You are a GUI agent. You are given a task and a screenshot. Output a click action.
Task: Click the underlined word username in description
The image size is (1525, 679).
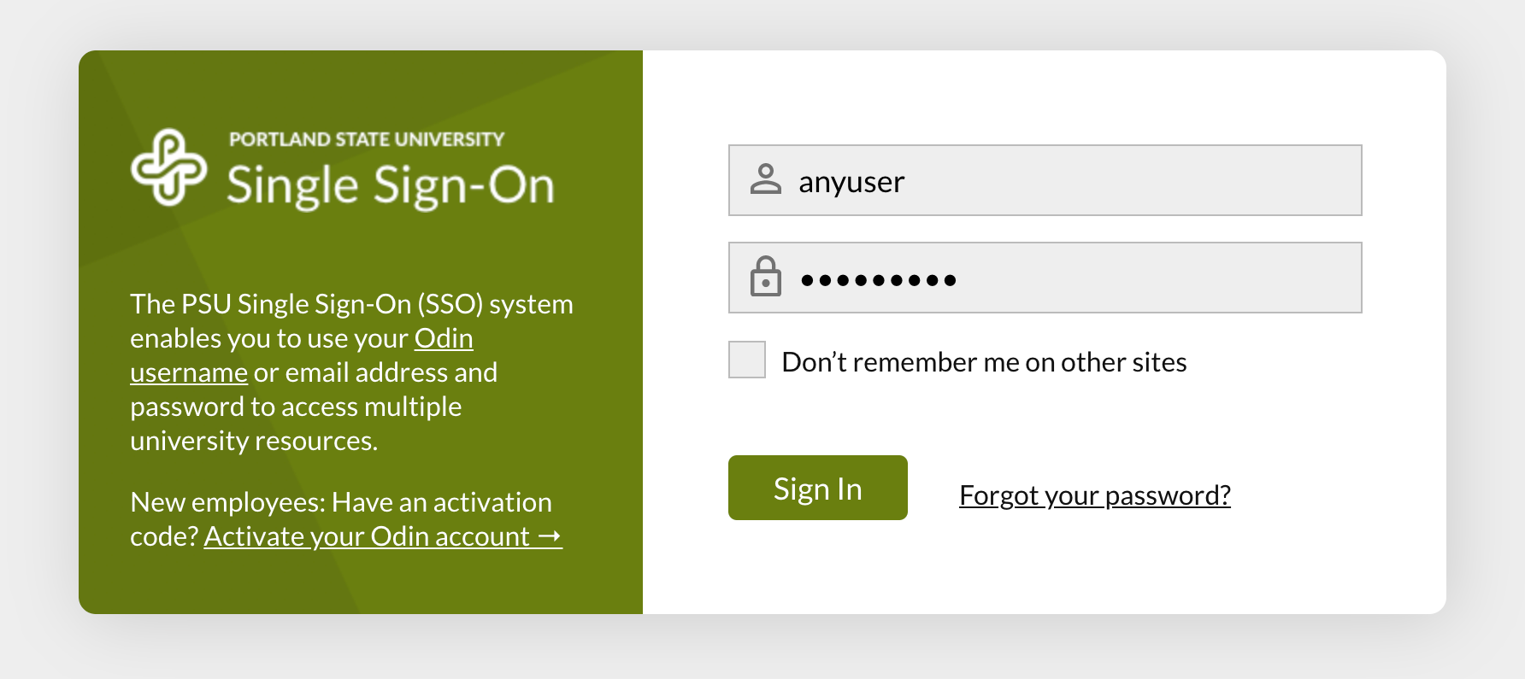(189, 373)
